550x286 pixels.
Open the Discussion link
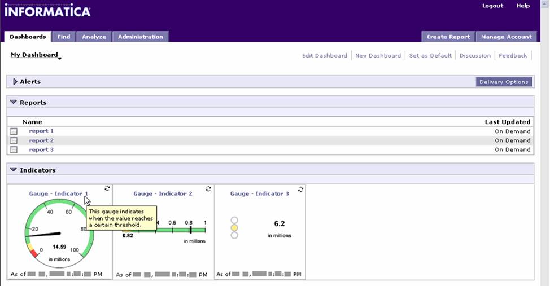[x=475, y=55]
